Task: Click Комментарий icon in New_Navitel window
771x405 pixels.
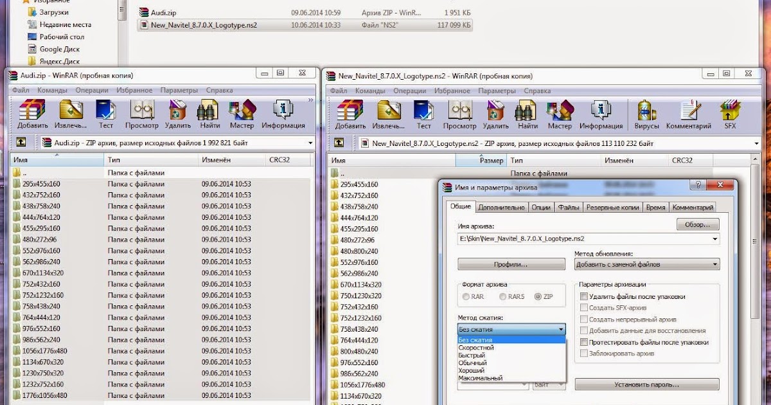Action: tap(689, 110)
